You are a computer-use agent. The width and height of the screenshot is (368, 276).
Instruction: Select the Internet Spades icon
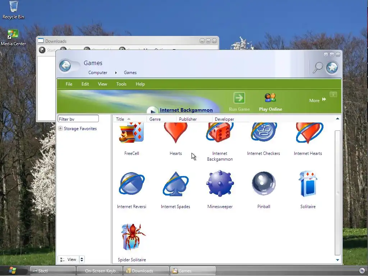[x=175, y=184]
